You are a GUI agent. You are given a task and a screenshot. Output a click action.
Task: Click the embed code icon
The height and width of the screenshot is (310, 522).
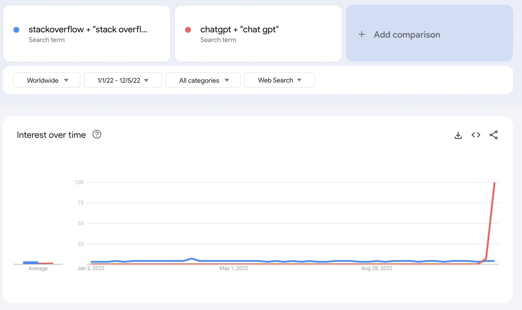pyautogui.click(x=476, y=134)
